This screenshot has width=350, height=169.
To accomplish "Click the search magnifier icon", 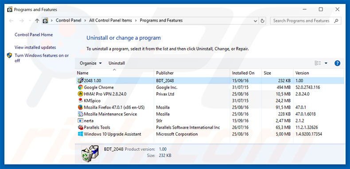I will point(336,21).
